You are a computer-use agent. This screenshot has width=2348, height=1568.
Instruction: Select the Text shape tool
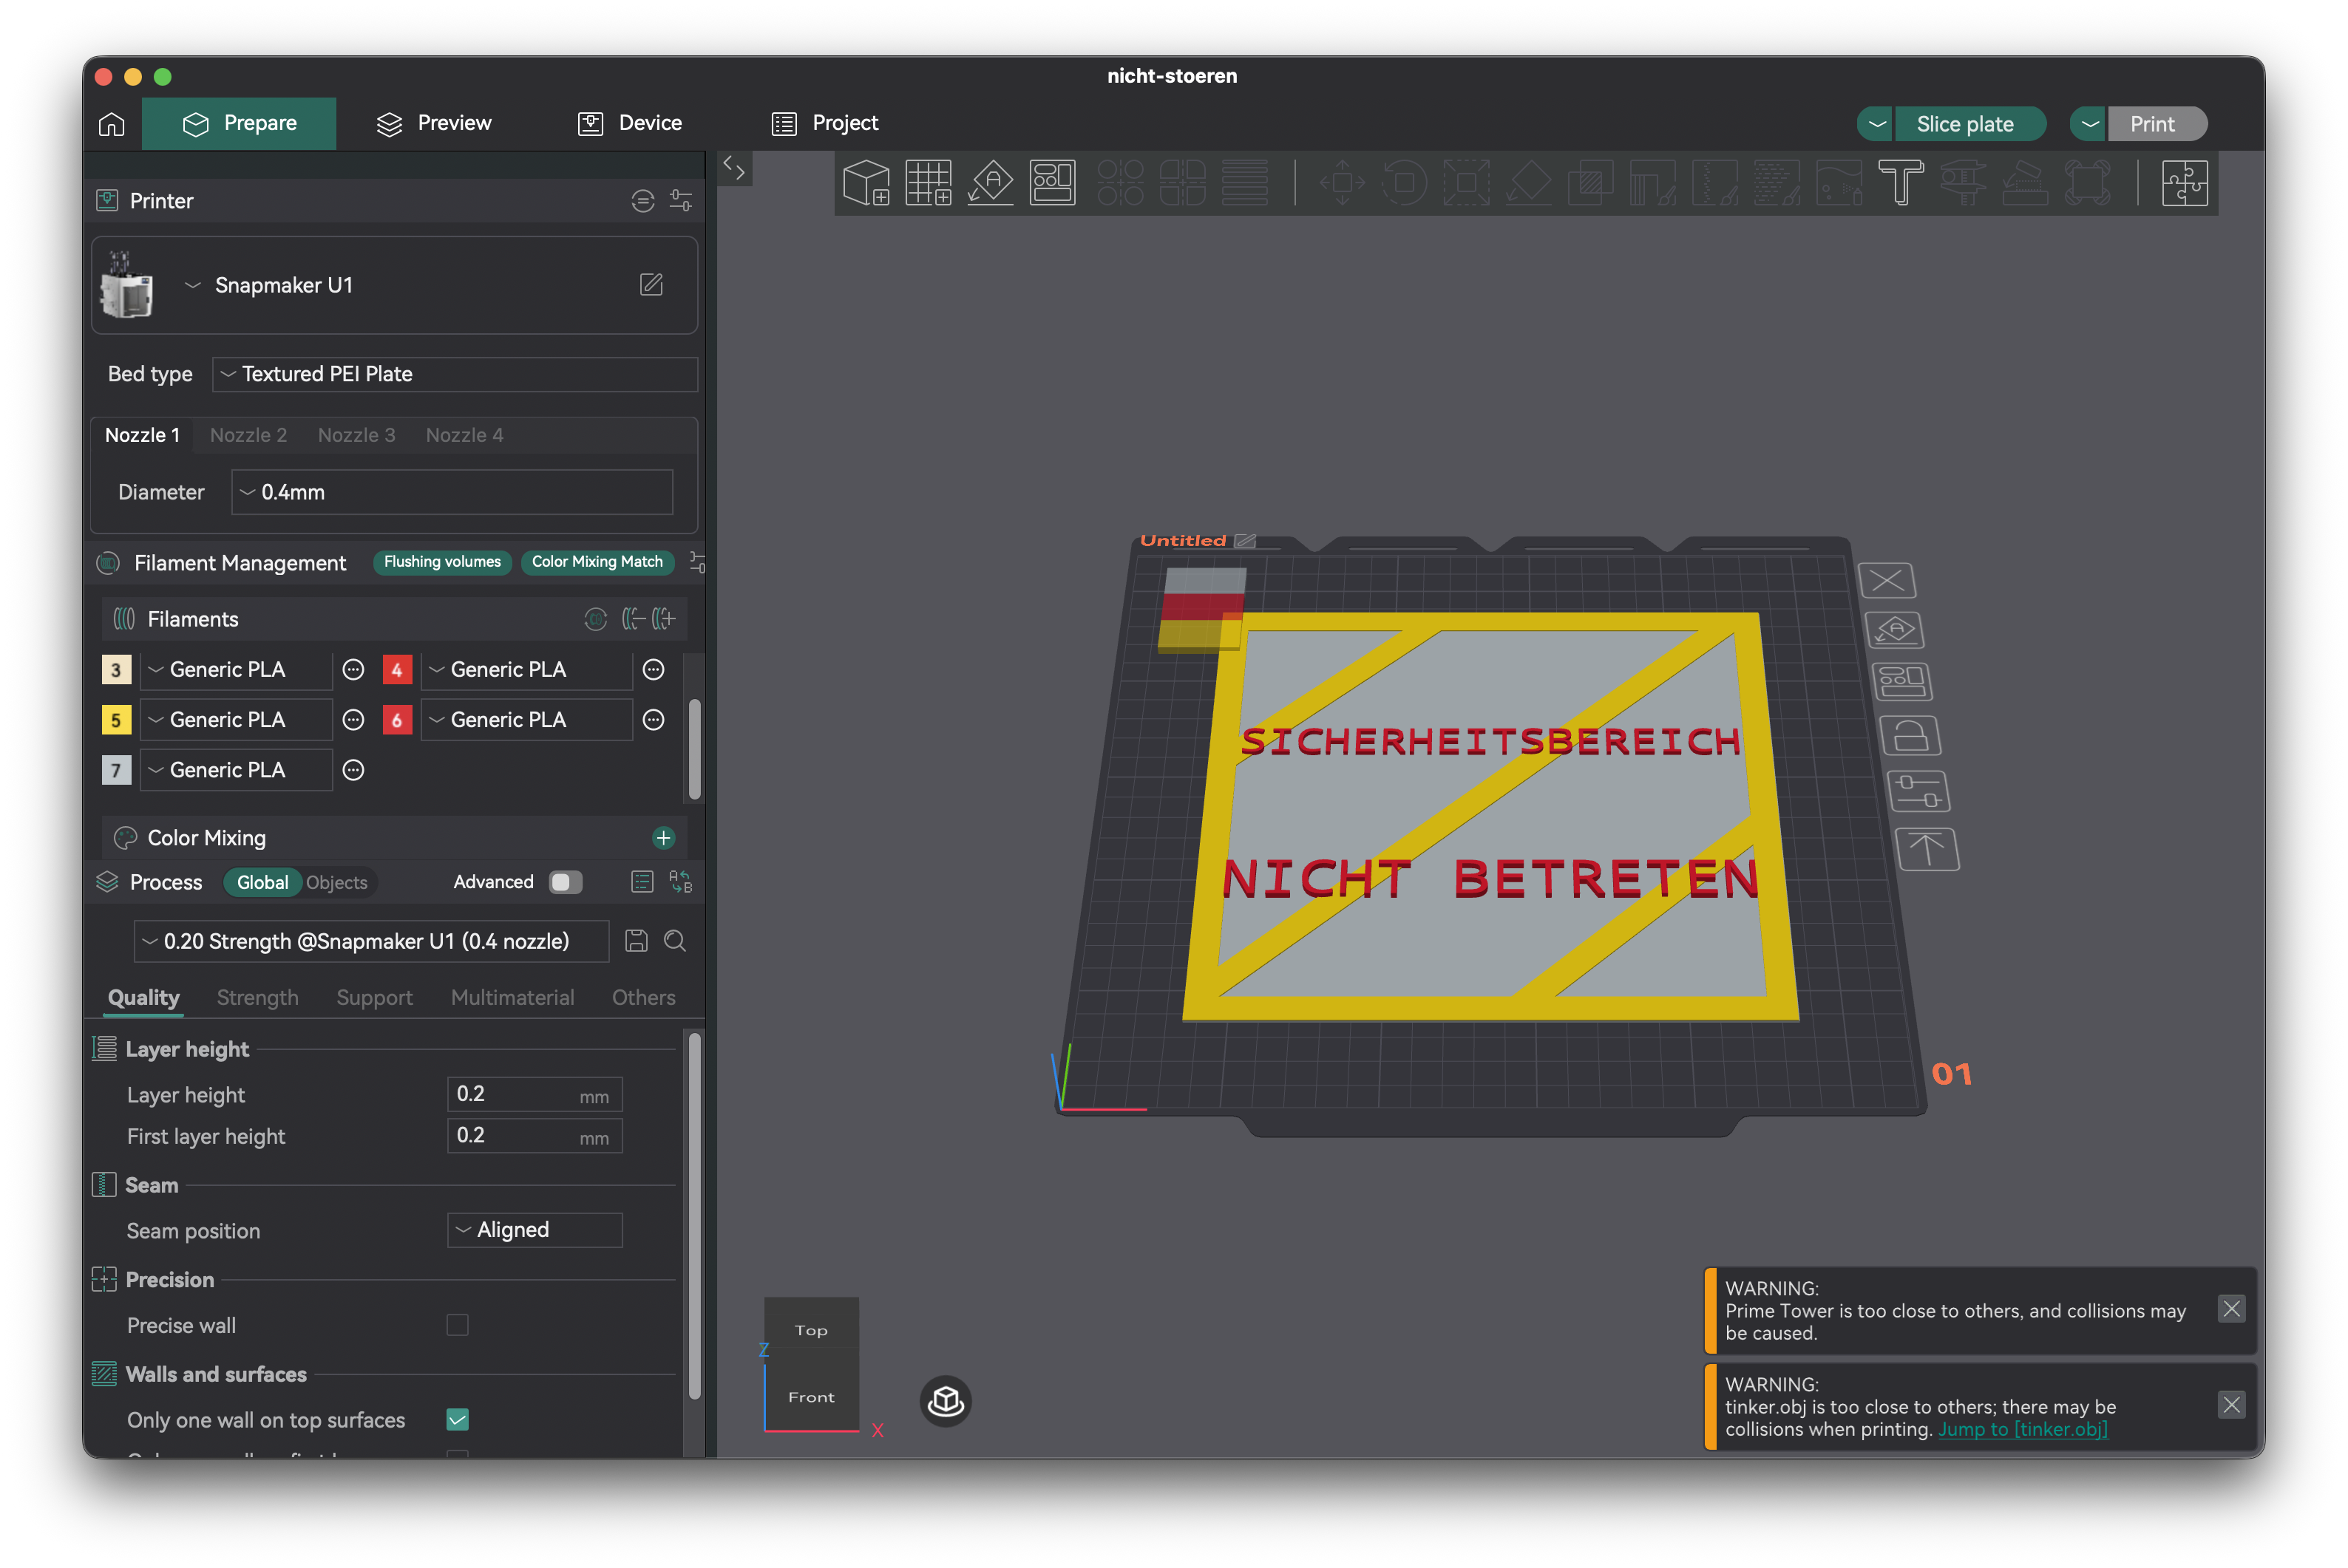pos(1901,183)
